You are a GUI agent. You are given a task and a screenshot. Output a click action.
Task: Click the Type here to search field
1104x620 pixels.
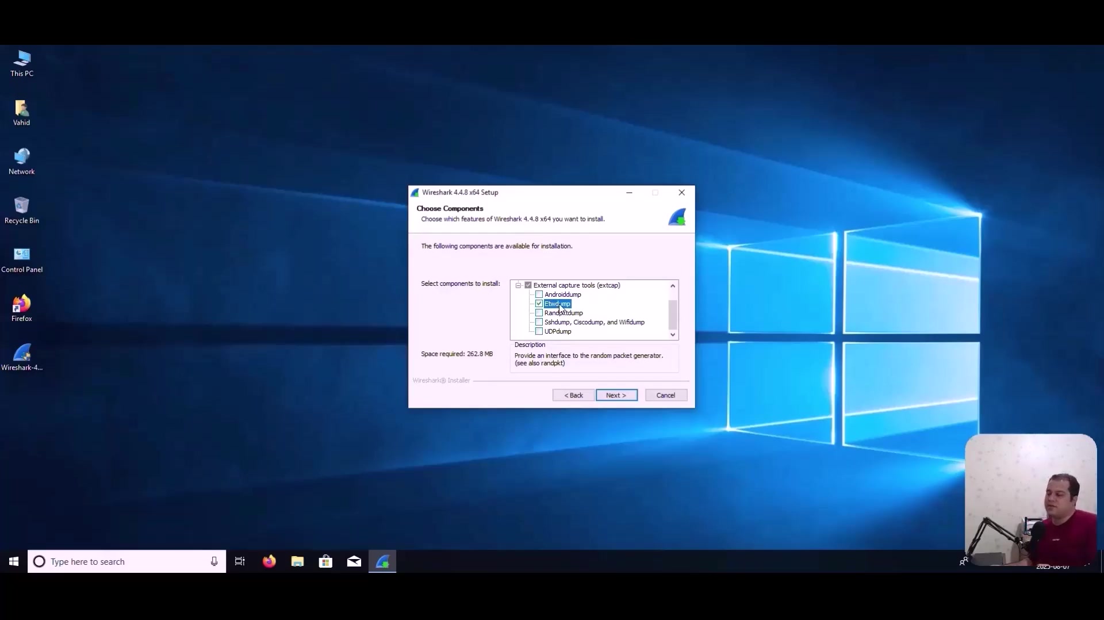coord(126,561)
